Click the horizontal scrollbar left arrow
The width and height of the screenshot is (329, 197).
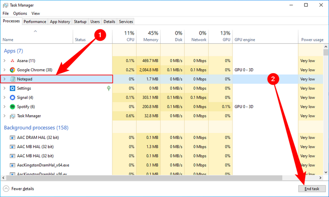point(3,178)
